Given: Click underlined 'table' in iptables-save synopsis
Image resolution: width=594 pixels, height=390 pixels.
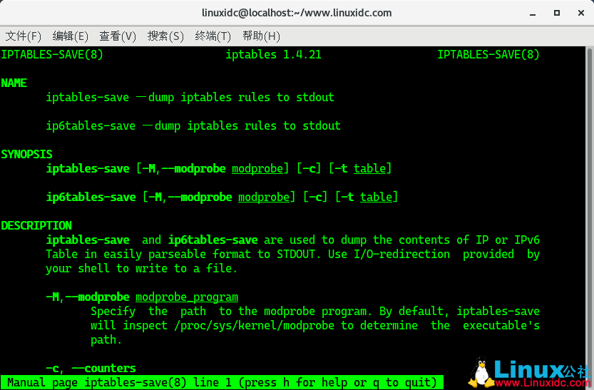Looking at the screenshot, I should (x=369, y=168).
